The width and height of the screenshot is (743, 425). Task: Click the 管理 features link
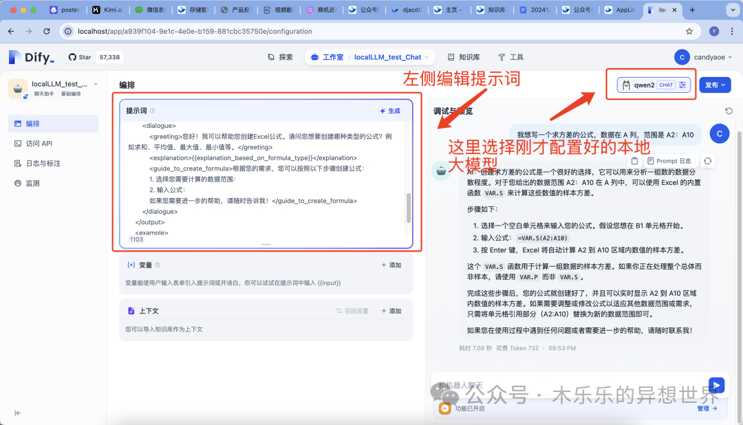707,408
